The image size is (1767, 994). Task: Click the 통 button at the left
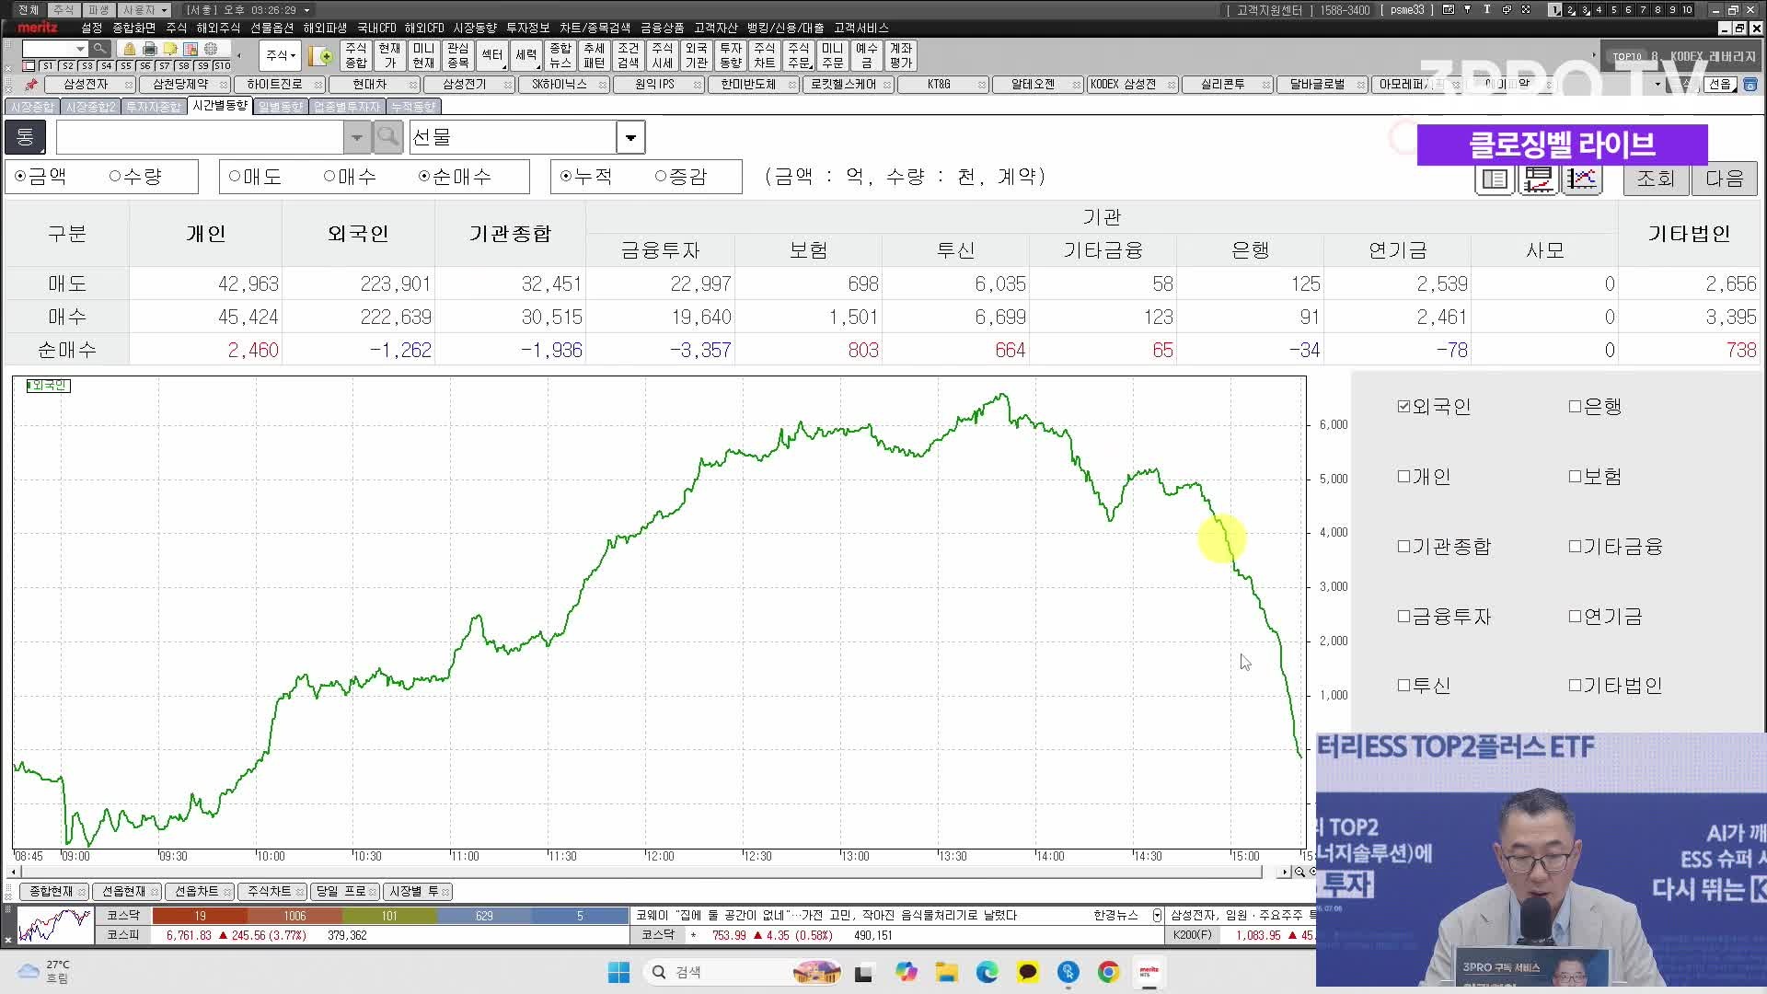point(25,137)
